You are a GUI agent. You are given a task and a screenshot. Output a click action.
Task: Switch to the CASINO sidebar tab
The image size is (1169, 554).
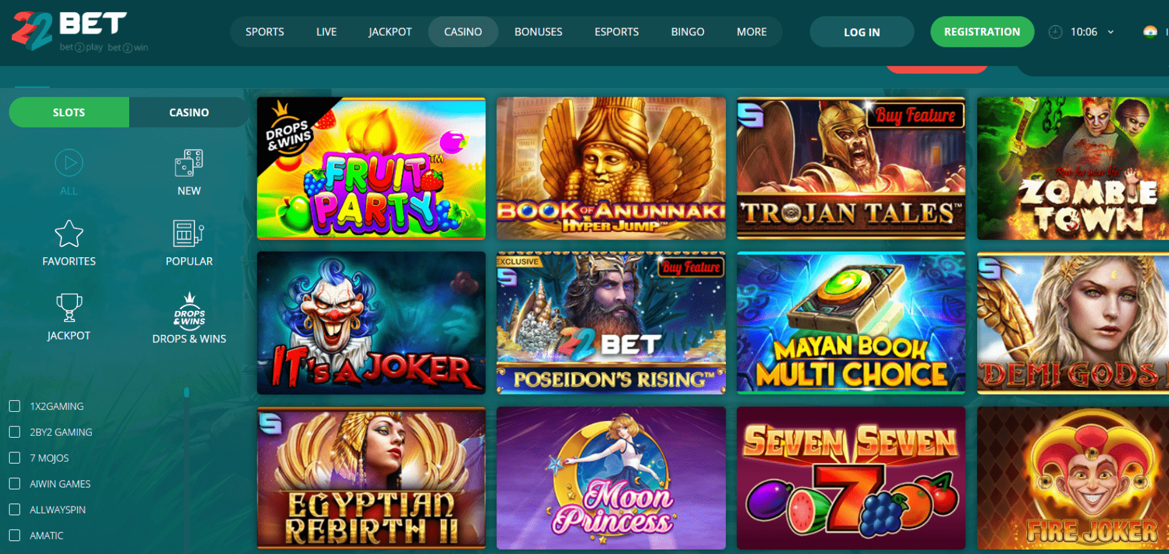(x=189, y=113)
